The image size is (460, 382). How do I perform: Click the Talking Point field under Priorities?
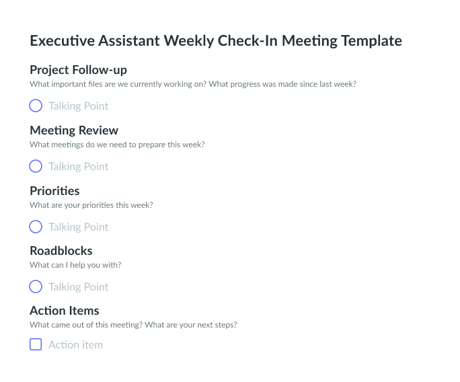[78, 227]
